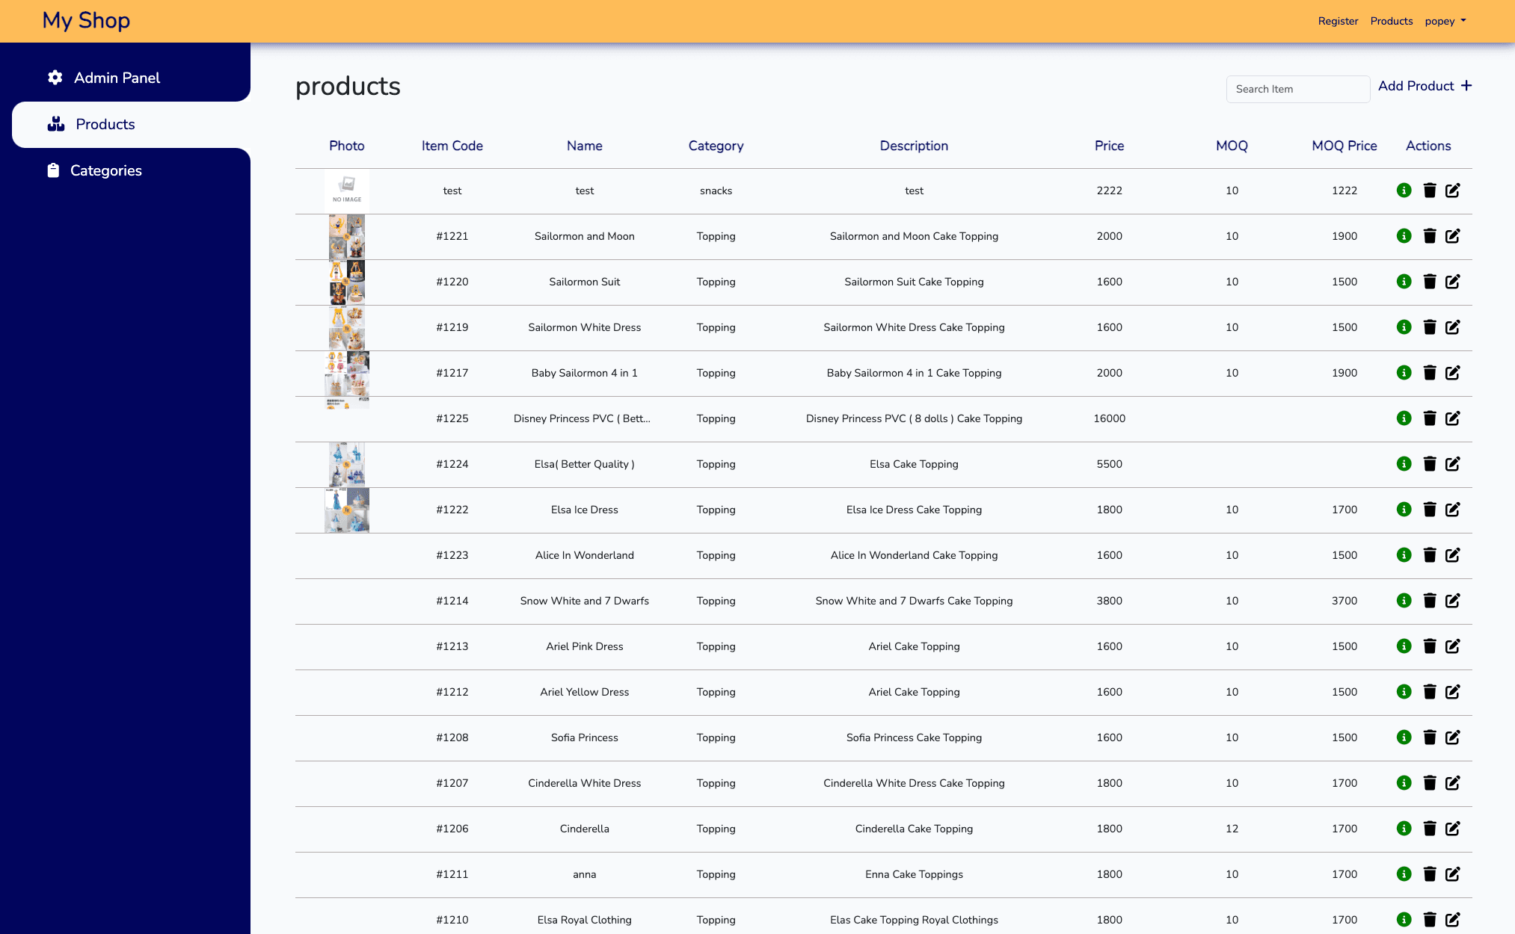Click the Admin Panel gear icon
Image resolution: width=1515 pixels, height=934 pixels.
tap(55, 78)
